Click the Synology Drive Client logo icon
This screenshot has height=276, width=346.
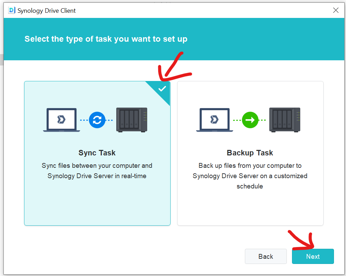(x=11, y=10)
